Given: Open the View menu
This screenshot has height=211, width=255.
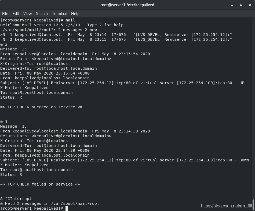Looking at the screenshot, I should pos(27,14).
